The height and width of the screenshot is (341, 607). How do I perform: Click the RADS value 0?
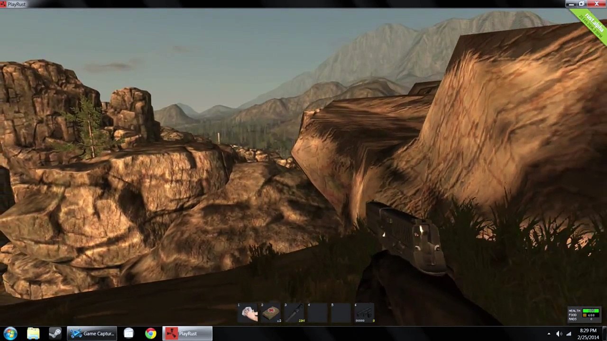591,319
